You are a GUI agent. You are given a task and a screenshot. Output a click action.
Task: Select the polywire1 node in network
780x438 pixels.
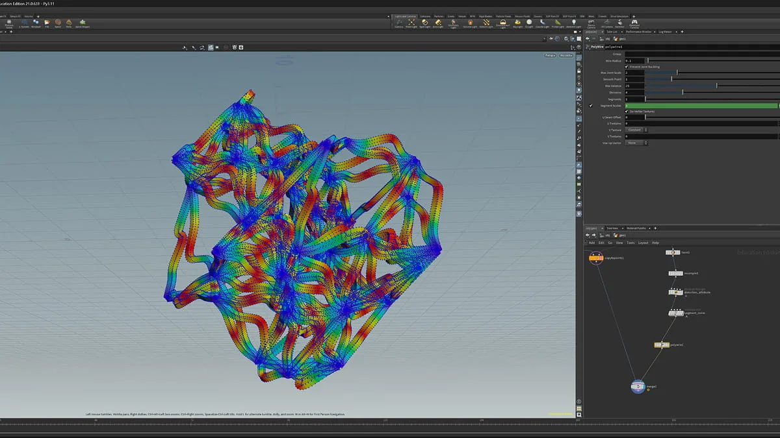[x=661, y=345]
